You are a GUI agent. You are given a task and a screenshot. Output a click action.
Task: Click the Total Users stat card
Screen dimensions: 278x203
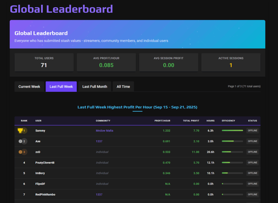coord(44,62)
